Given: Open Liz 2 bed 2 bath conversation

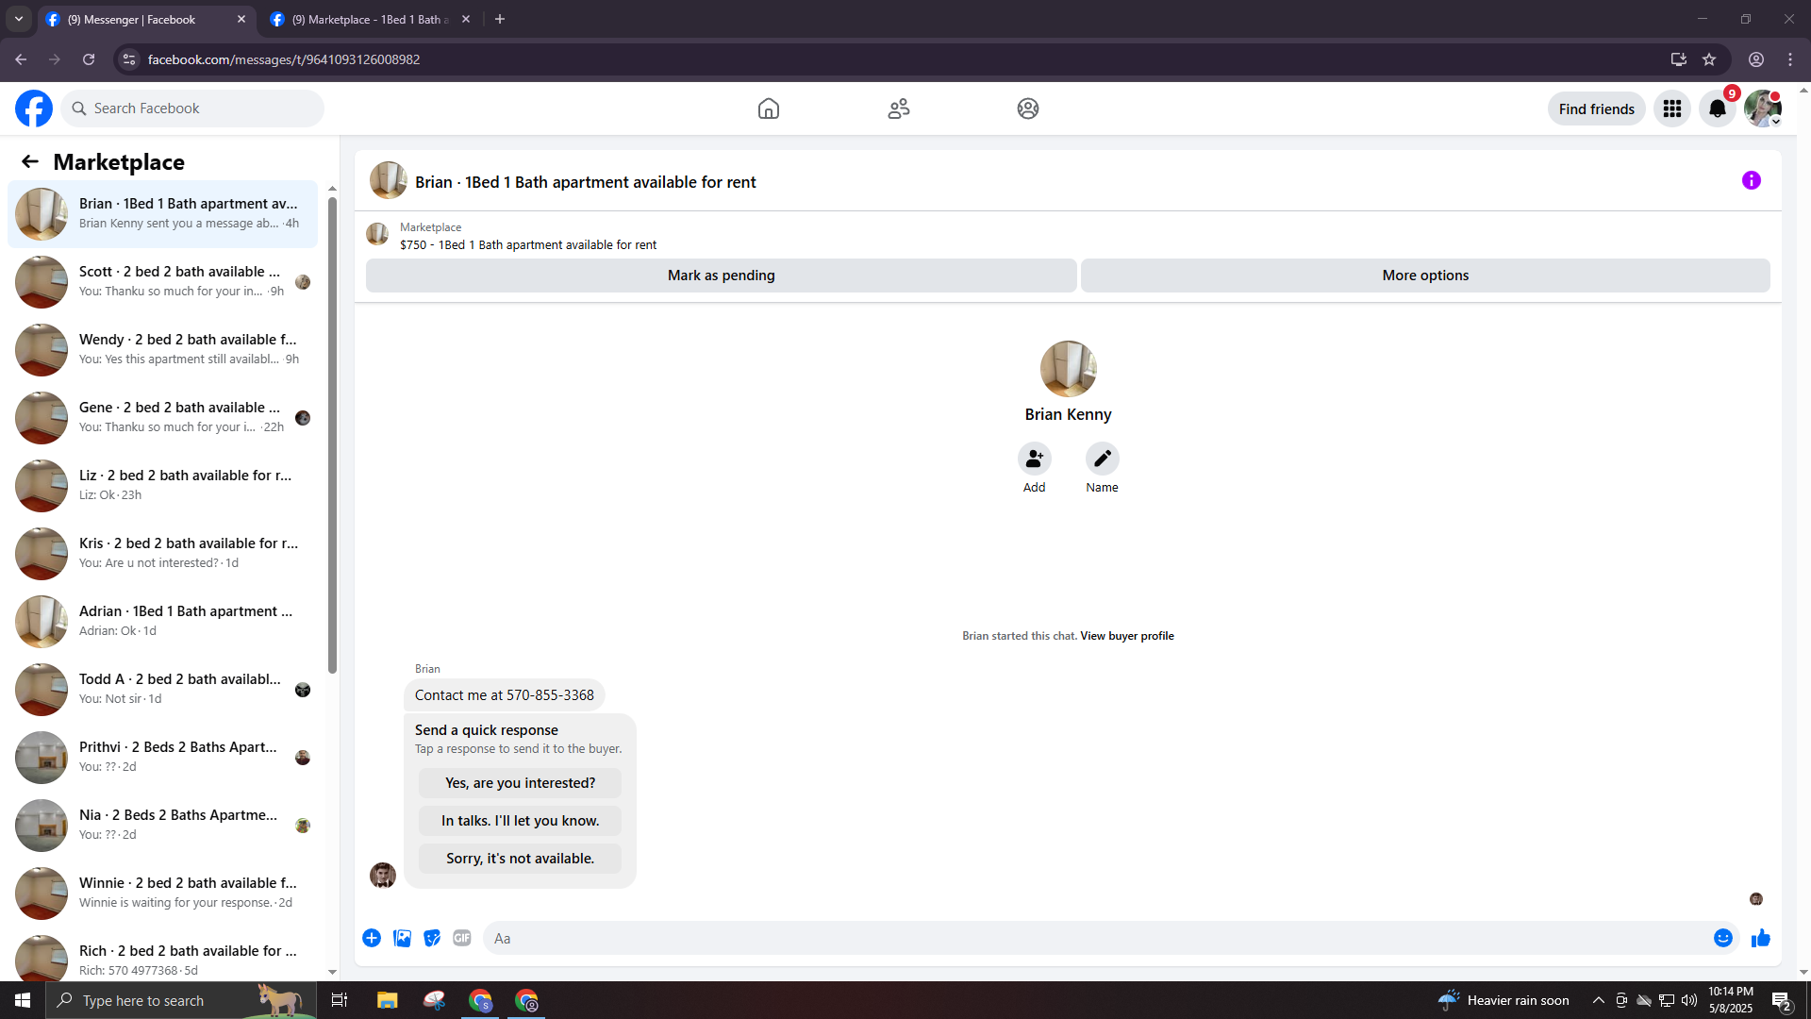Looking at the screenshot, I should pos(162,486).
